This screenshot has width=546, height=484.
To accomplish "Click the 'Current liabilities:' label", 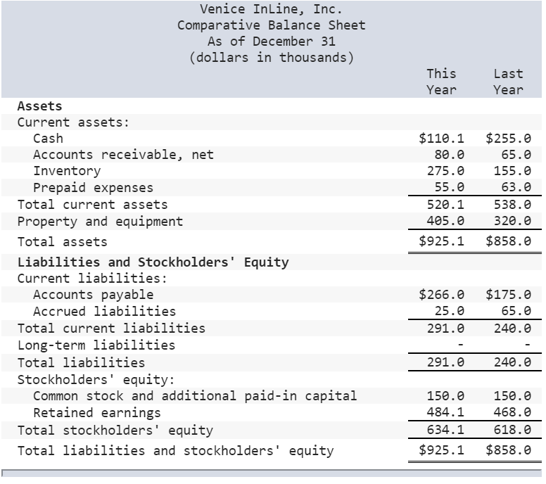I will coord(92,279).
